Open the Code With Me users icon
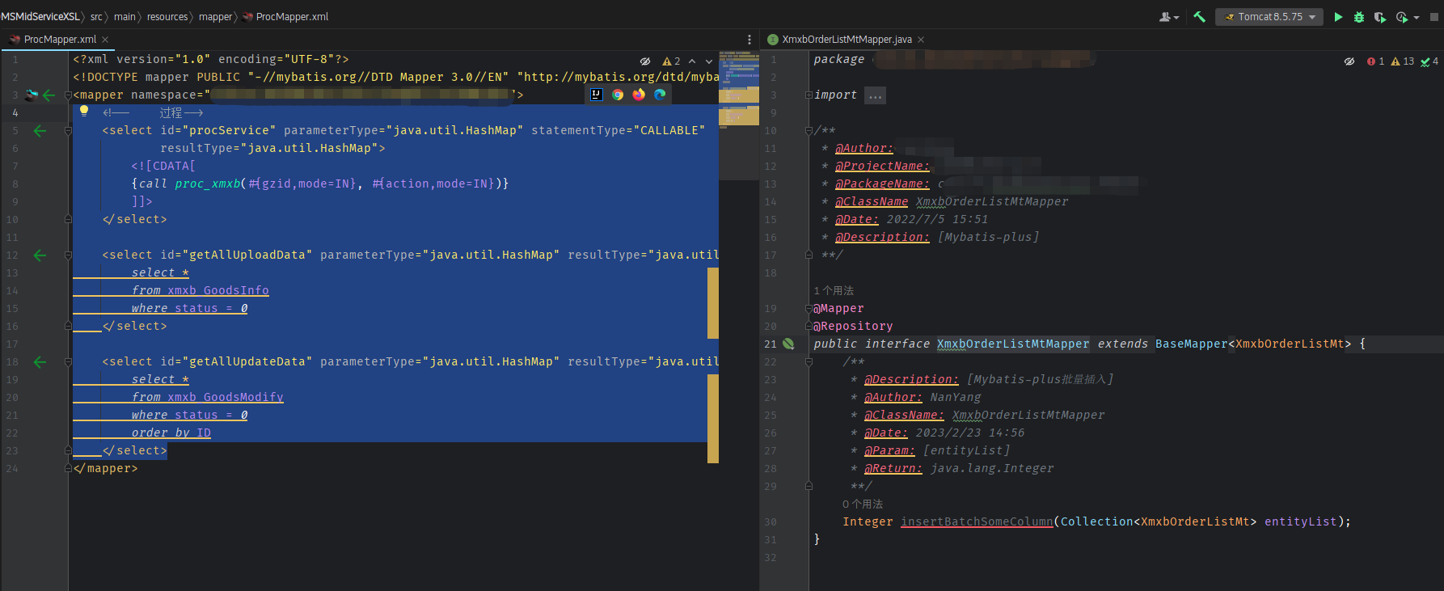1444x591 pixels. point(1165,16)
